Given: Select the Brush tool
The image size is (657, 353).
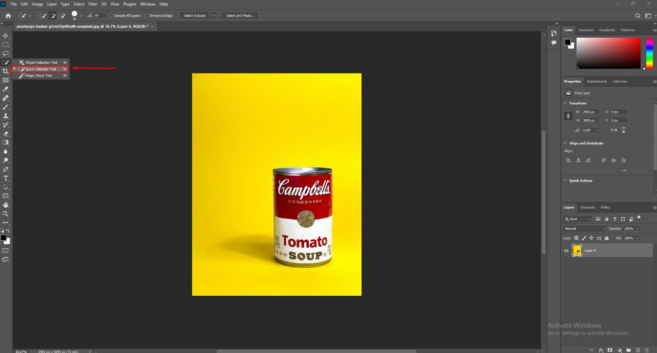Looking at the screenshot, I should tap(6, 107).
